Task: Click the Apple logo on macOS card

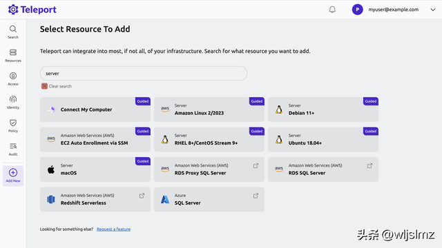Action: (x=51, y=169)
